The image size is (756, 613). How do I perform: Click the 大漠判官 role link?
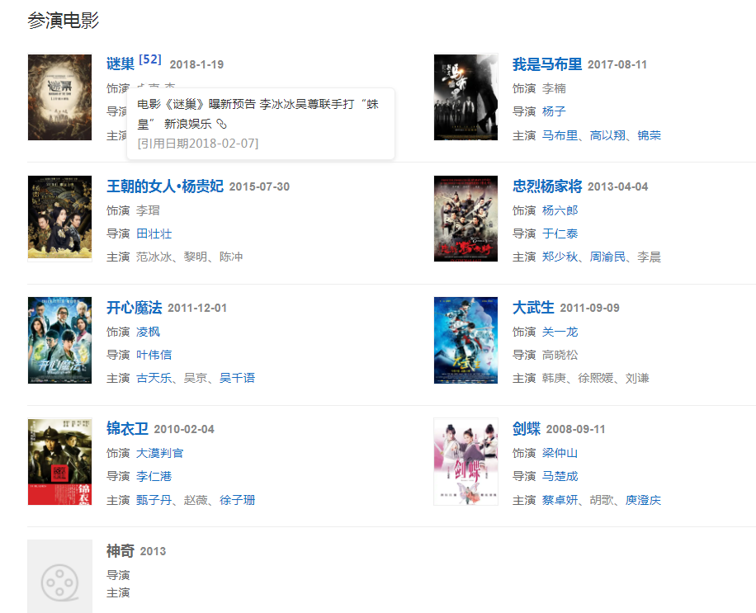[x=159, y=453]
